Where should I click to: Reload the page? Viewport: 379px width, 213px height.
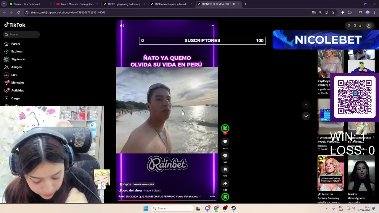tap(18, 12)
